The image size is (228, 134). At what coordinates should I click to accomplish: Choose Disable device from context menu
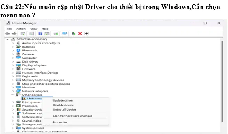click(x=63, y=105)
